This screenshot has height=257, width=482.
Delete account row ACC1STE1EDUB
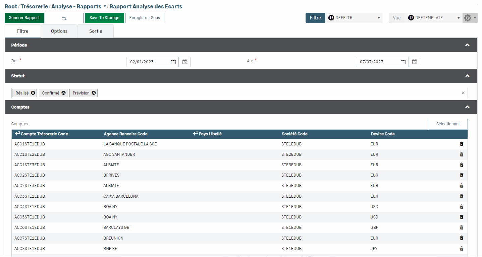tap(462, 144)
